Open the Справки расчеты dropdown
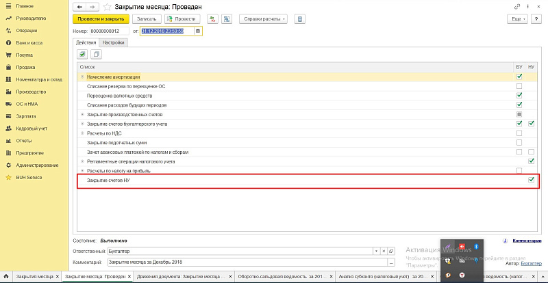The height and width of the screenshot is (283, 548). [263, 19]
